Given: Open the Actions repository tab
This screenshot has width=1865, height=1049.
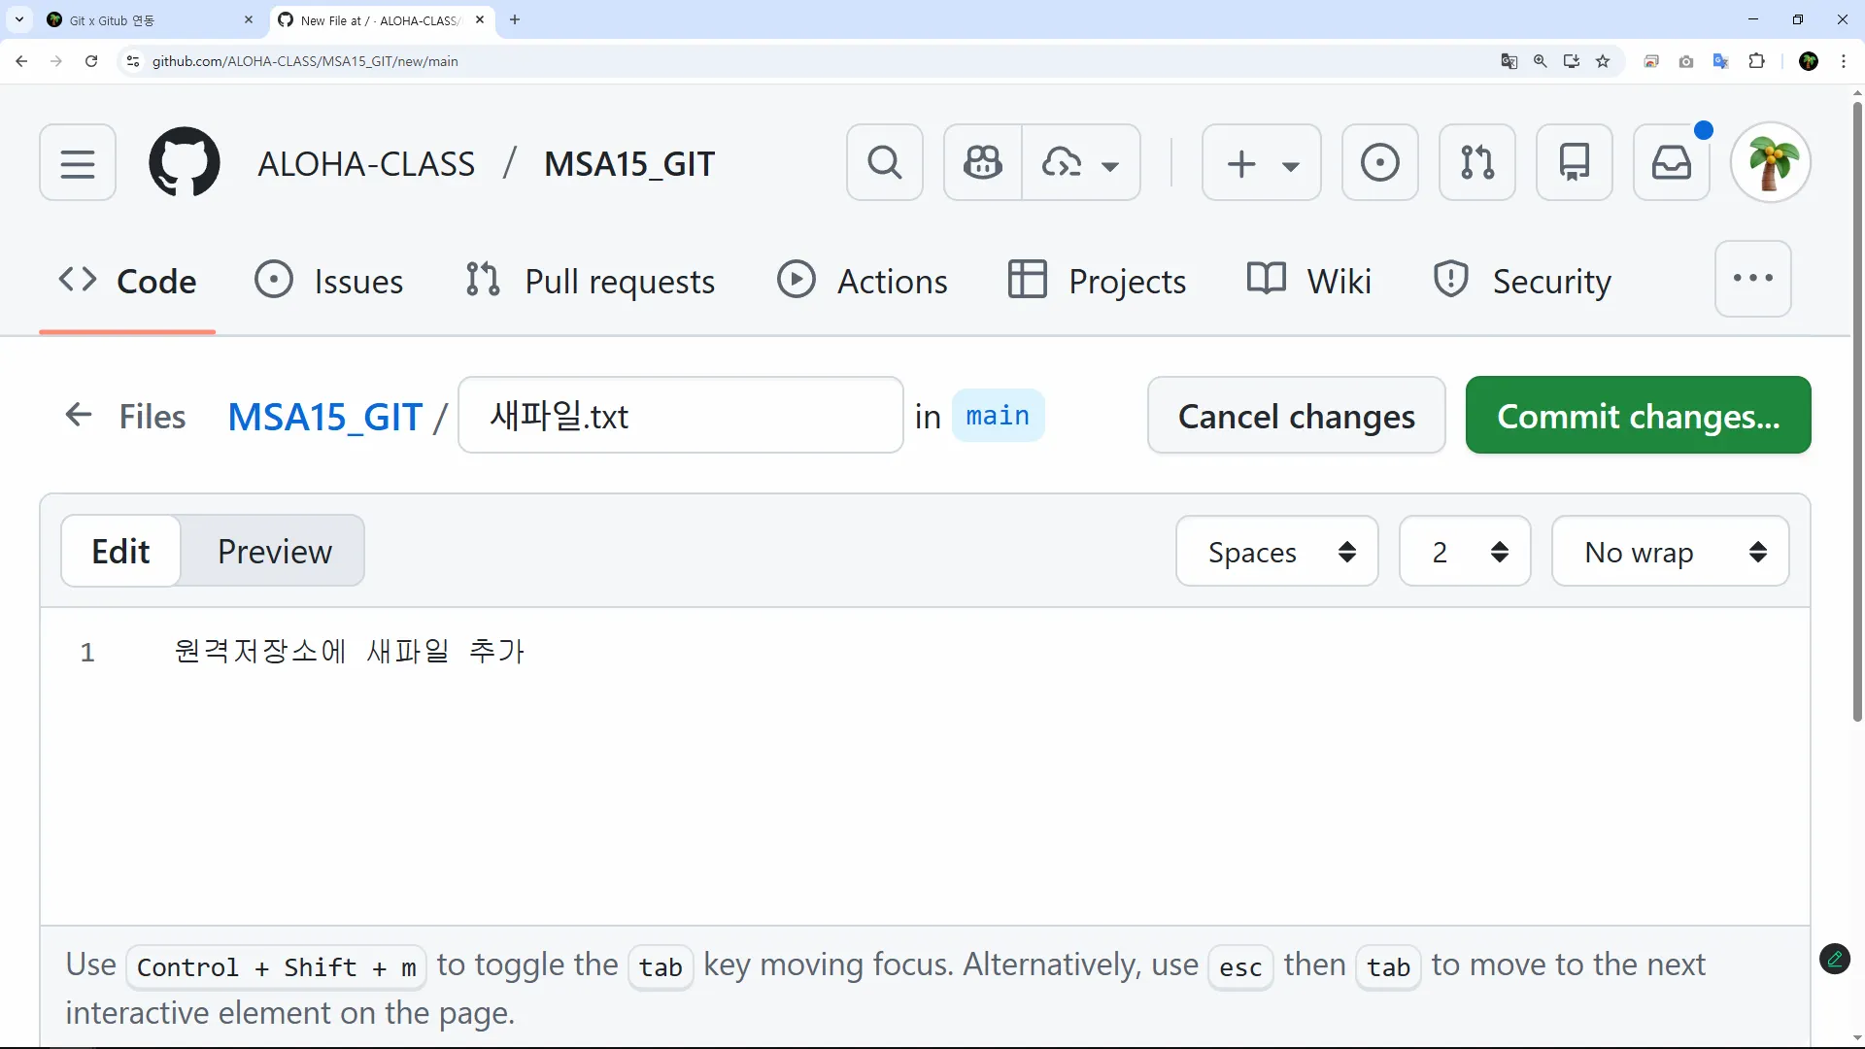Looking at the screenshot, I should [x=863, y=281].
